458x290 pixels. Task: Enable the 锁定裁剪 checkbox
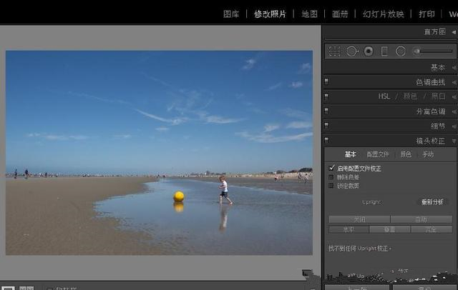pos(331,186)
